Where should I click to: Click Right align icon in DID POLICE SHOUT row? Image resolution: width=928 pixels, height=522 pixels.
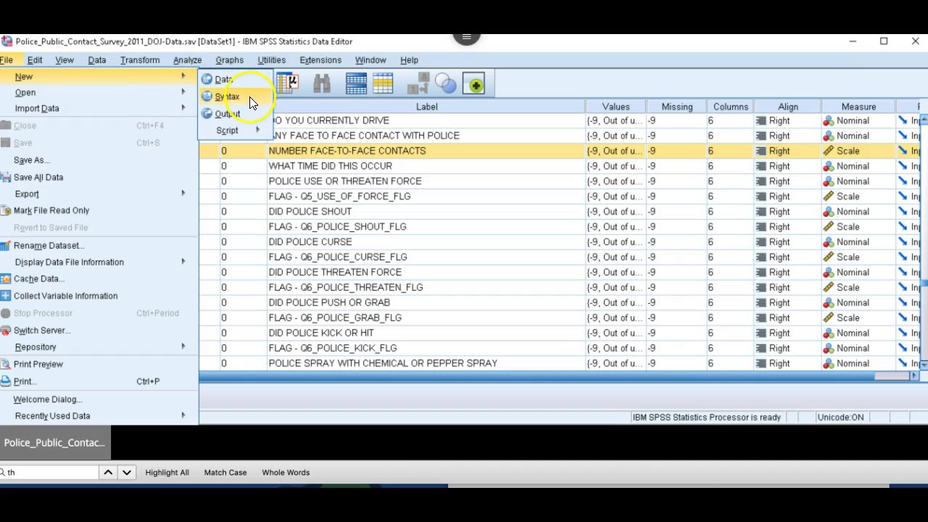coord(761,212)
